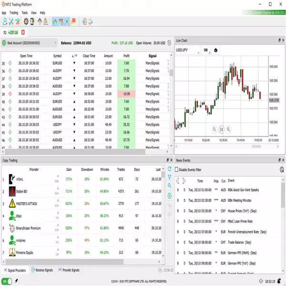
Task: Click the skip-to-latest icon on Live Chart
Action: point(221,129)
